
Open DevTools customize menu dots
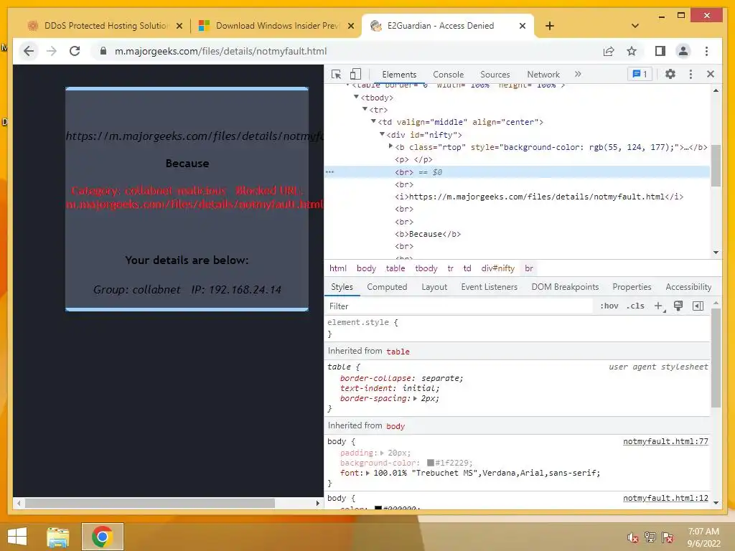pos(690,74)
